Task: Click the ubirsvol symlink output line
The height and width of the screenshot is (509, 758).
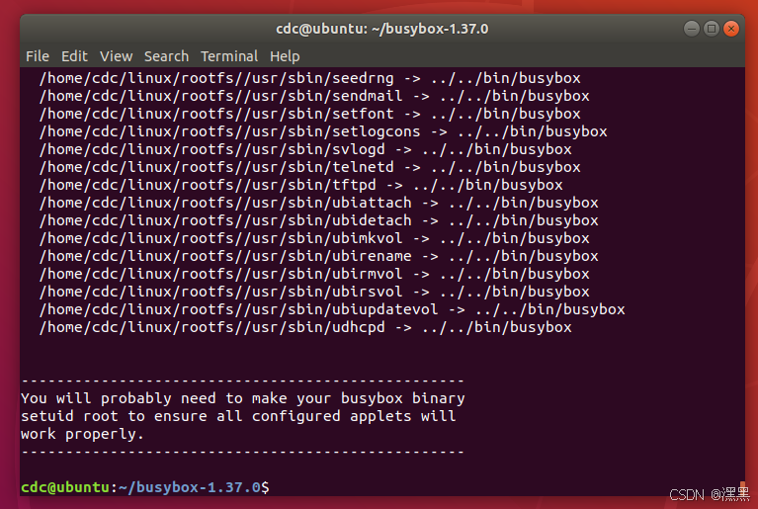Action: click(314, 292)
